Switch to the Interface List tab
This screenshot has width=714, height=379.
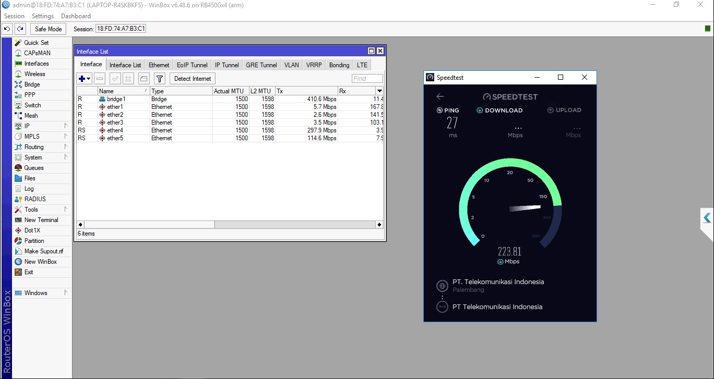pyautogui.click(x=125, y=65)
